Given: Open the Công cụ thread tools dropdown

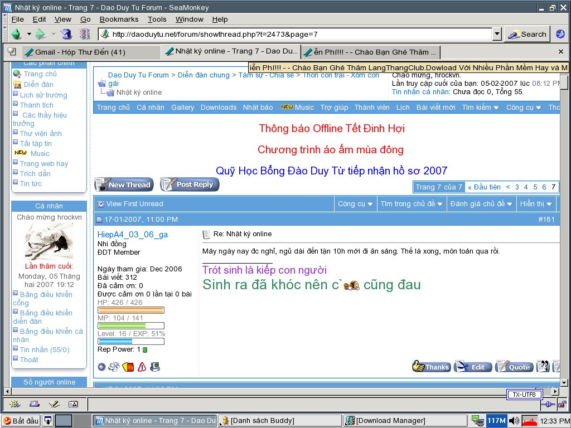Looking at the screenshot, I should pos(355,204).
